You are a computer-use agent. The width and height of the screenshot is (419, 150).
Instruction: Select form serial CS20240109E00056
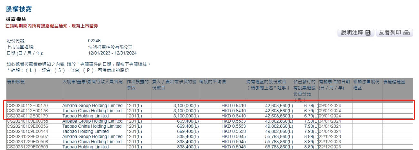[27, 126]
